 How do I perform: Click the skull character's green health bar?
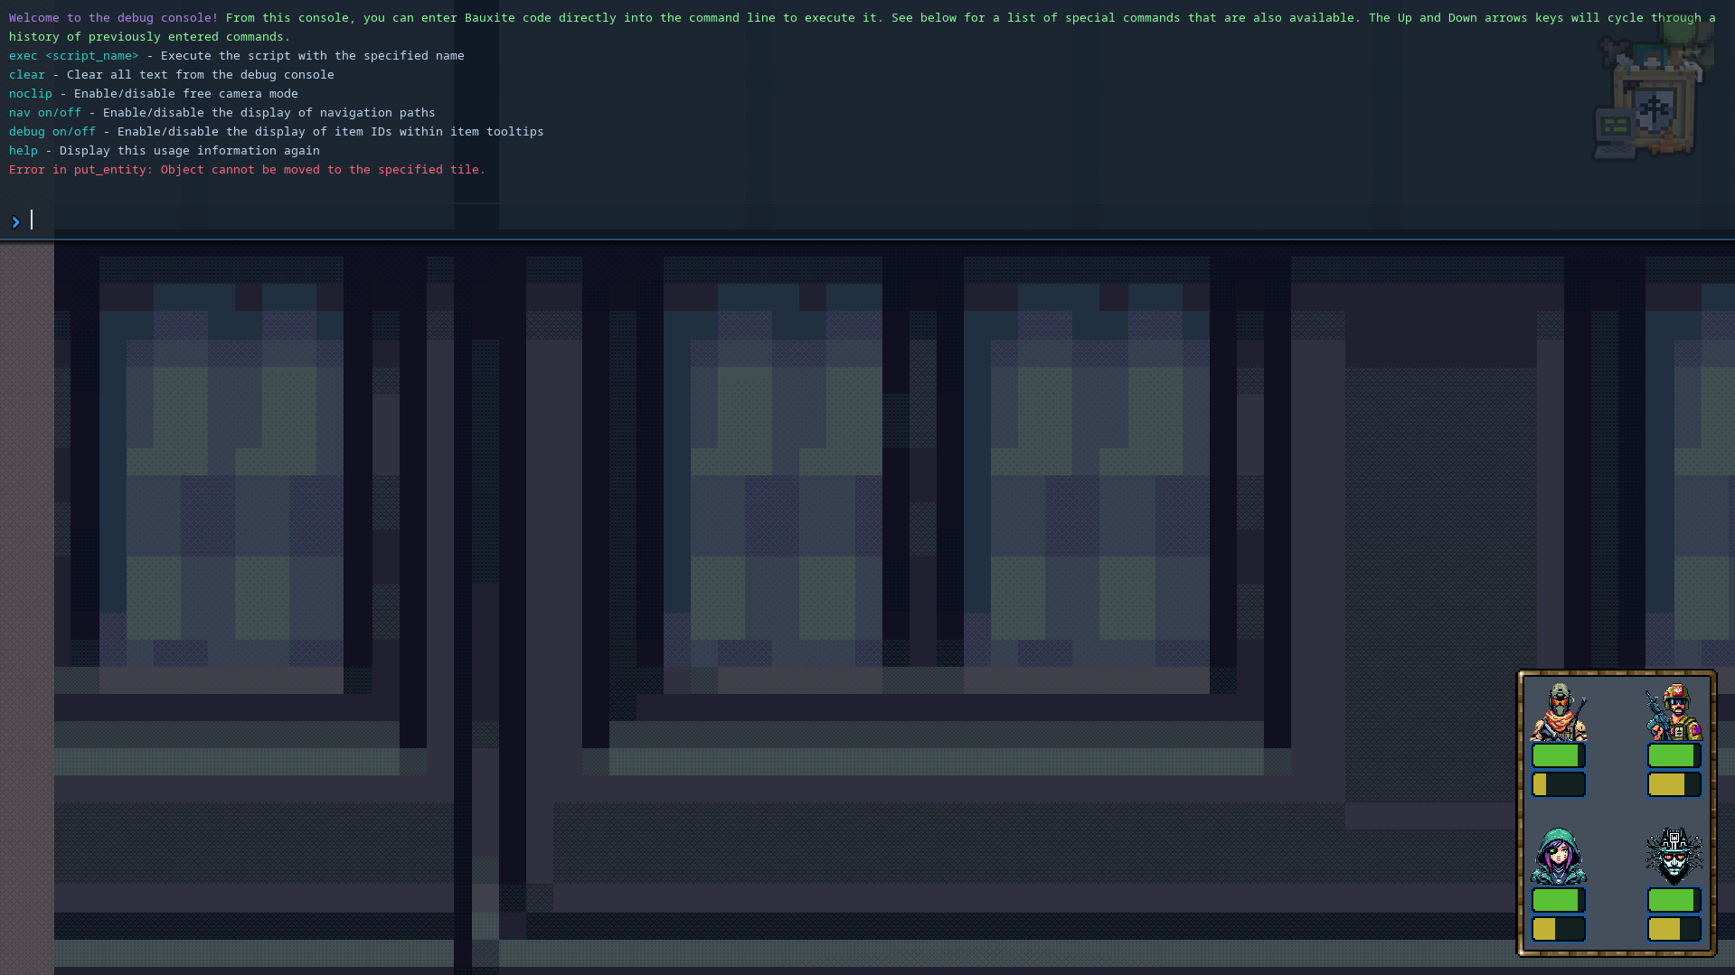(1674, 900)
